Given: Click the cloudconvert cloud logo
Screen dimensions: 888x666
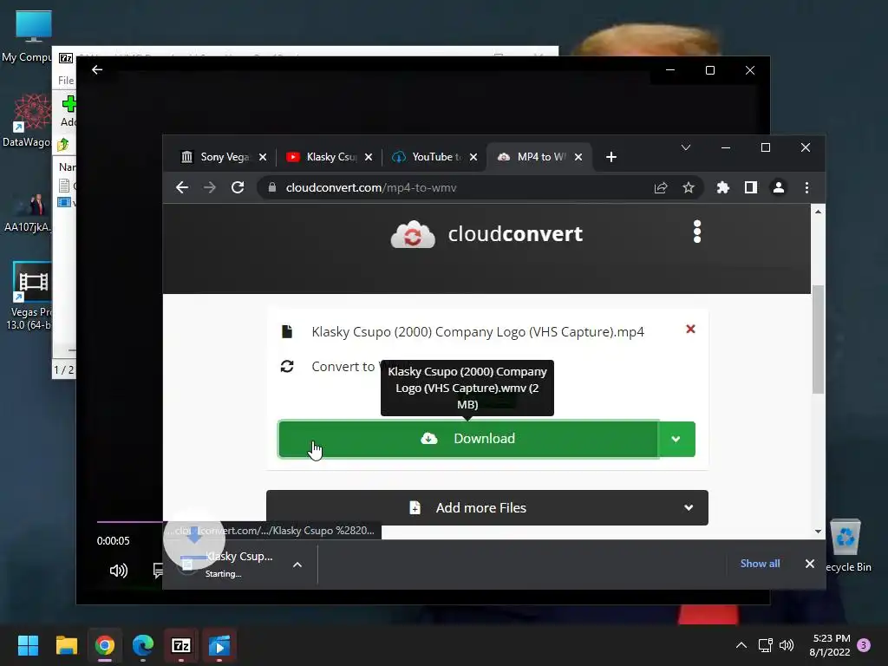Looking at the screenshot, I should click(413, 234).
